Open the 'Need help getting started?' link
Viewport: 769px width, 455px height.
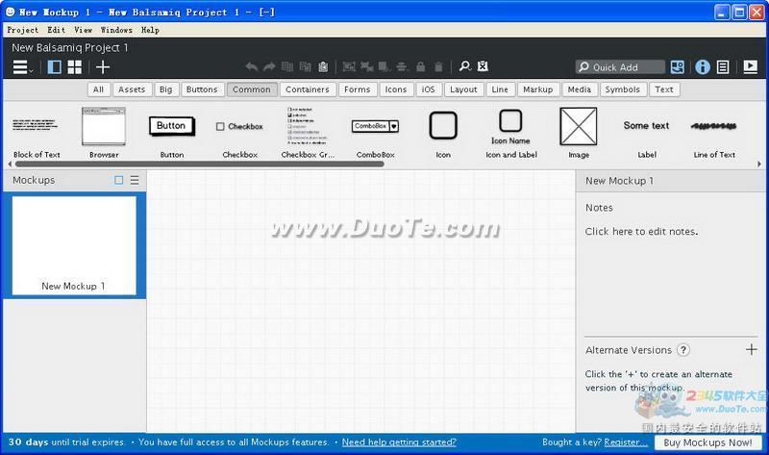(x=399, y=442)
